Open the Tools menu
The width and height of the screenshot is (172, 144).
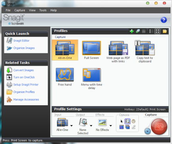click(x=43, y=10)
